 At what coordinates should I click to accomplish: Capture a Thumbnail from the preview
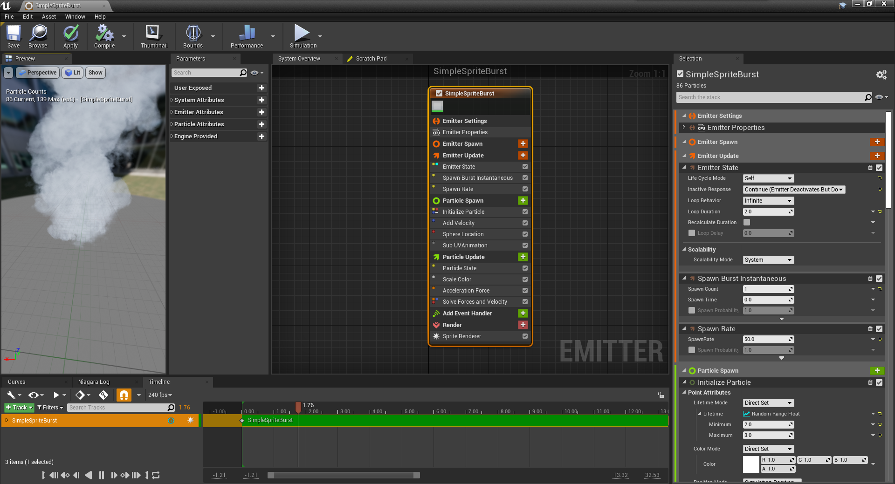[x=154, y=37]
